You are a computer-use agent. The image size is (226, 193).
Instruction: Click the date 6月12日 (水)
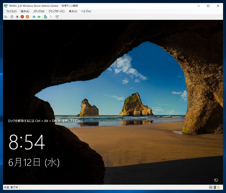tap(34, 162)
